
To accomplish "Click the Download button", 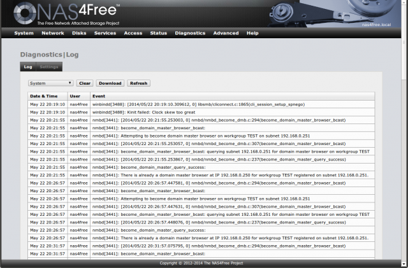I will [110, 83].
